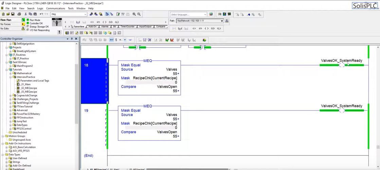Click the ValvesOK_SystemReady coil on rung 18
380x170 pixels.
342,65
